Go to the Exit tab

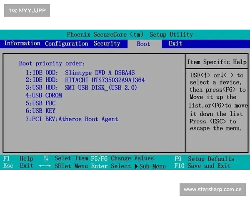pyautogui.click(x=175, y=43)
